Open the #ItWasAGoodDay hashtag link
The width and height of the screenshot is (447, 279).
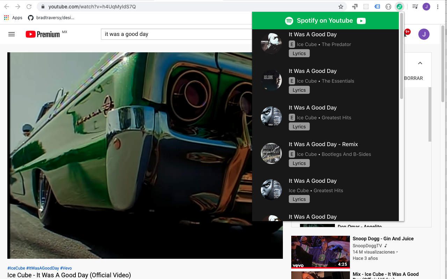tap(43, 268)
